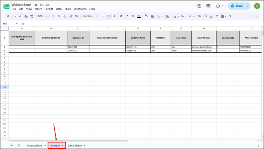The height and width of the screenshot is (149, 264).
Task: Switch to the Instructions tab
Action: pos(35,145)
